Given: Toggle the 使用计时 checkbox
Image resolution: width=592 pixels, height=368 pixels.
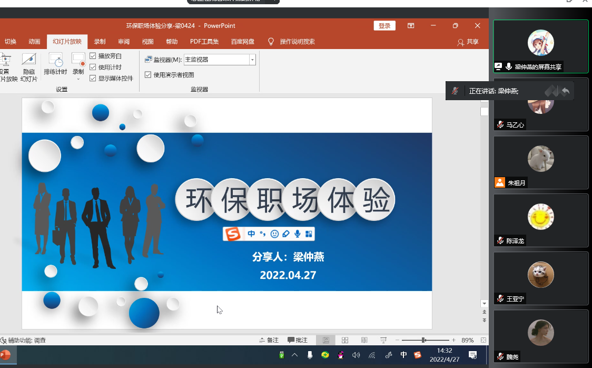Looking at the screenshot, I should click(x=93, y=67).
